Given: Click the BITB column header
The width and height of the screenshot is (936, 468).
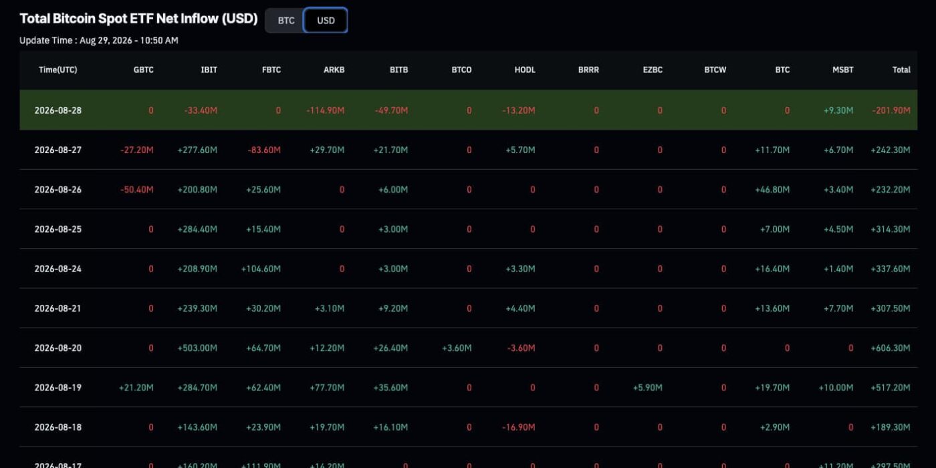Looking at the screenshot, I should (x=398, y=70).
